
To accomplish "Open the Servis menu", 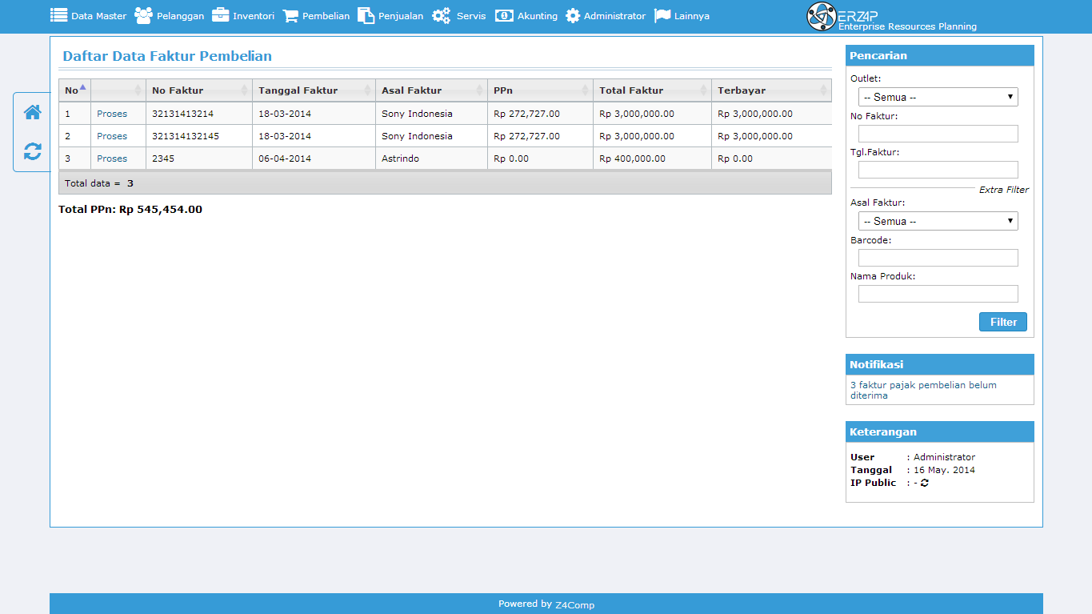I will click(x=459, y=16).
